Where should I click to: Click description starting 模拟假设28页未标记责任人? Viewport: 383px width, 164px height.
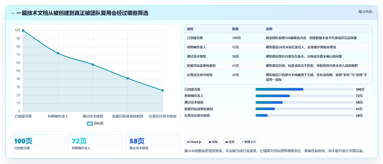[301, 47]
